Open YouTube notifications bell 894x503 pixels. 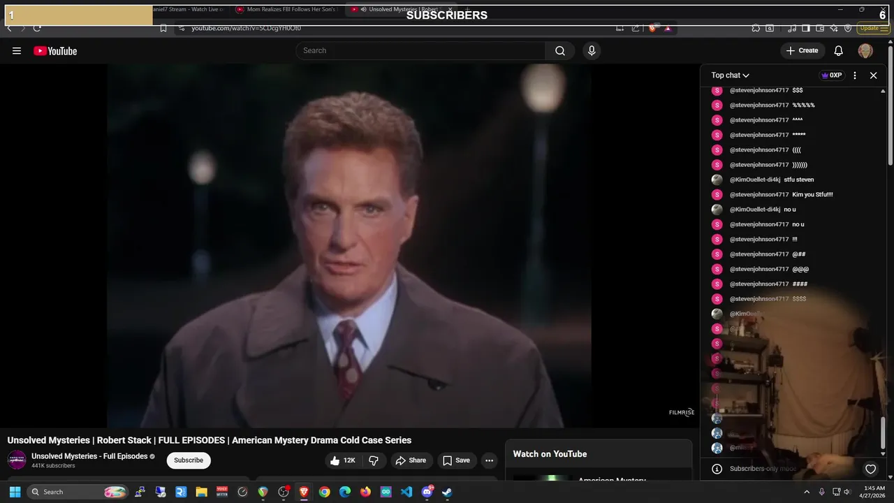(x=839, y=50)
